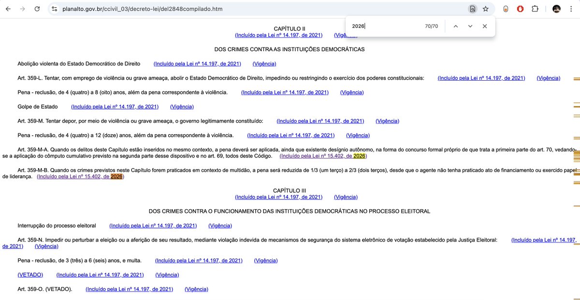Viewport: 580px width, 300px height.
Task: Click the CAPÍTULO II heading
Action: click(x=290, y=29)
